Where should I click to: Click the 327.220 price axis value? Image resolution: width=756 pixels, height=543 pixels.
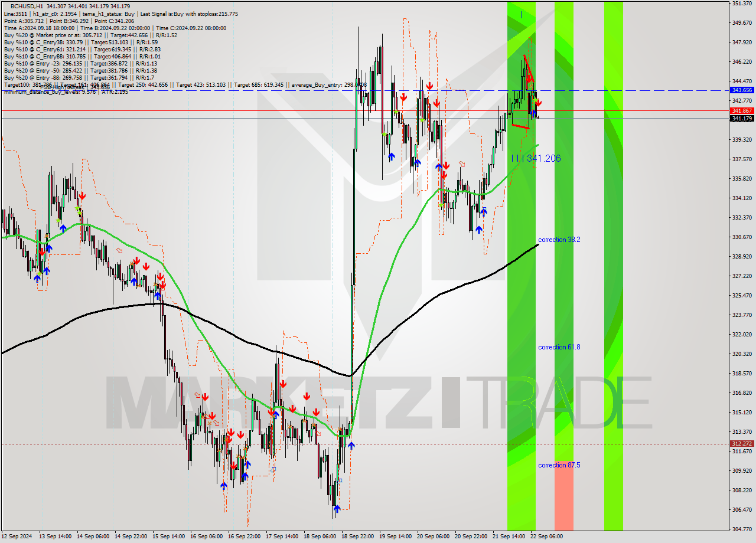coord(742,276)
